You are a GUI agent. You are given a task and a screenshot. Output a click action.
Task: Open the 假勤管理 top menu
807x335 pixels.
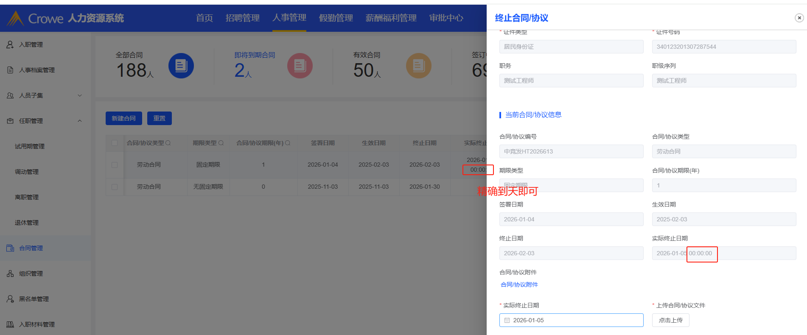[x=336, y=18]
